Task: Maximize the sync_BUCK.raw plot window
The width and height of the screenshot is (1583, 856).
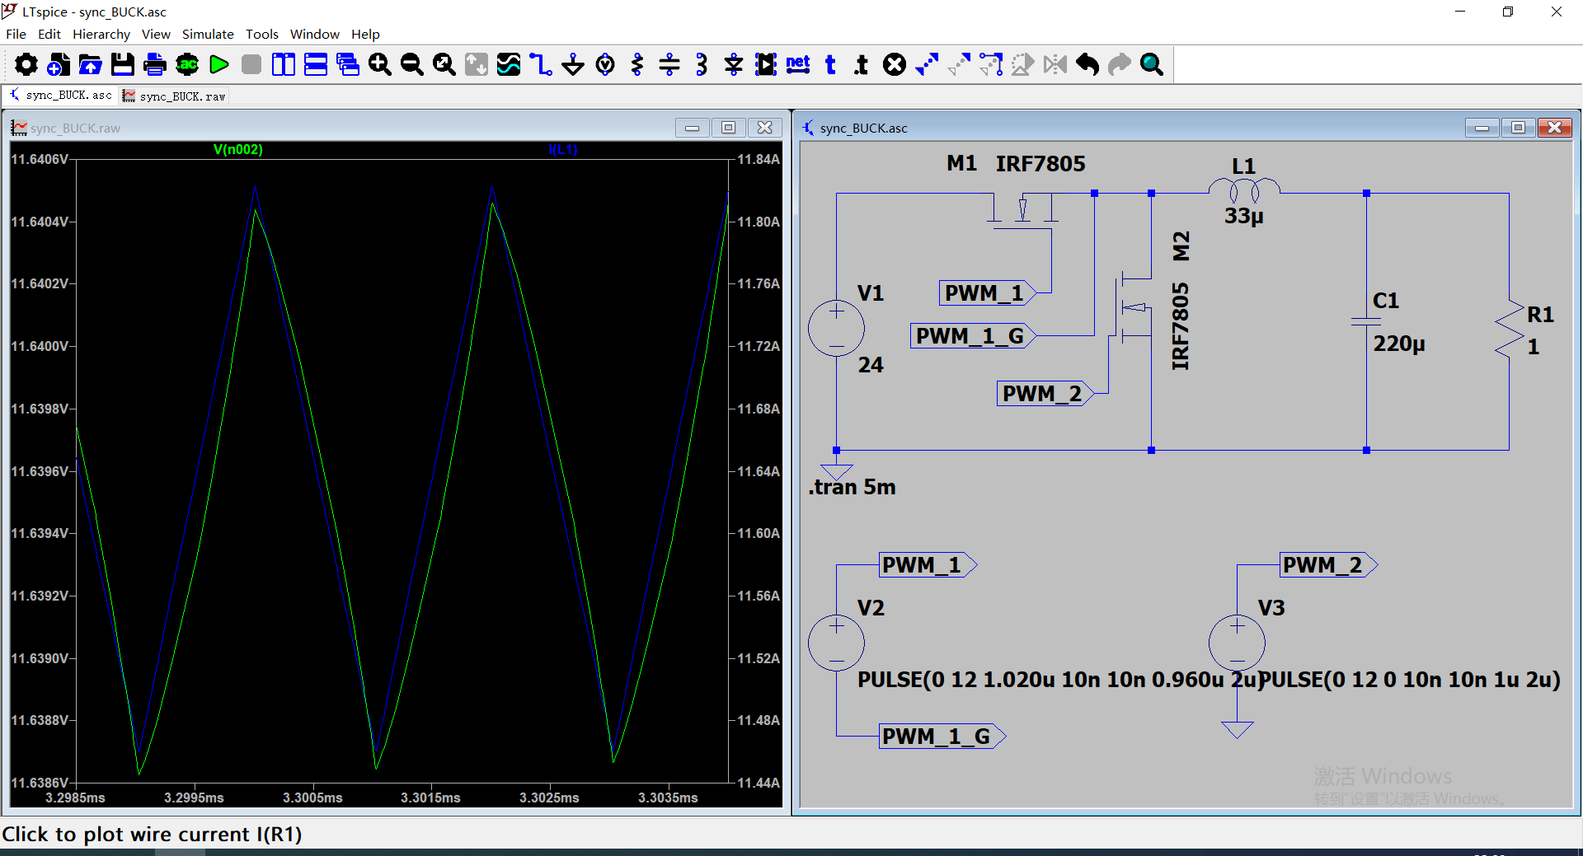Action: (728, 128)
